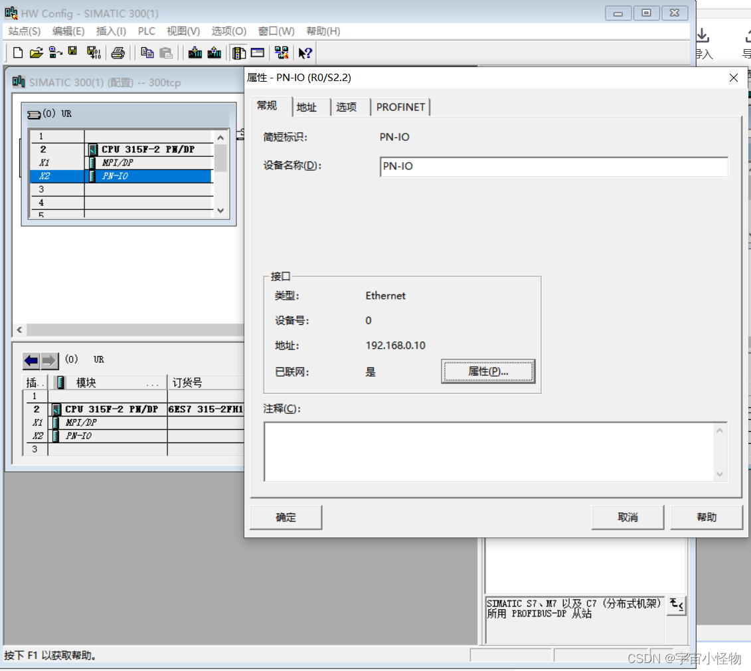Open the 站点(S) menu
Screen dimensions: 751x671
click(25, 31)
